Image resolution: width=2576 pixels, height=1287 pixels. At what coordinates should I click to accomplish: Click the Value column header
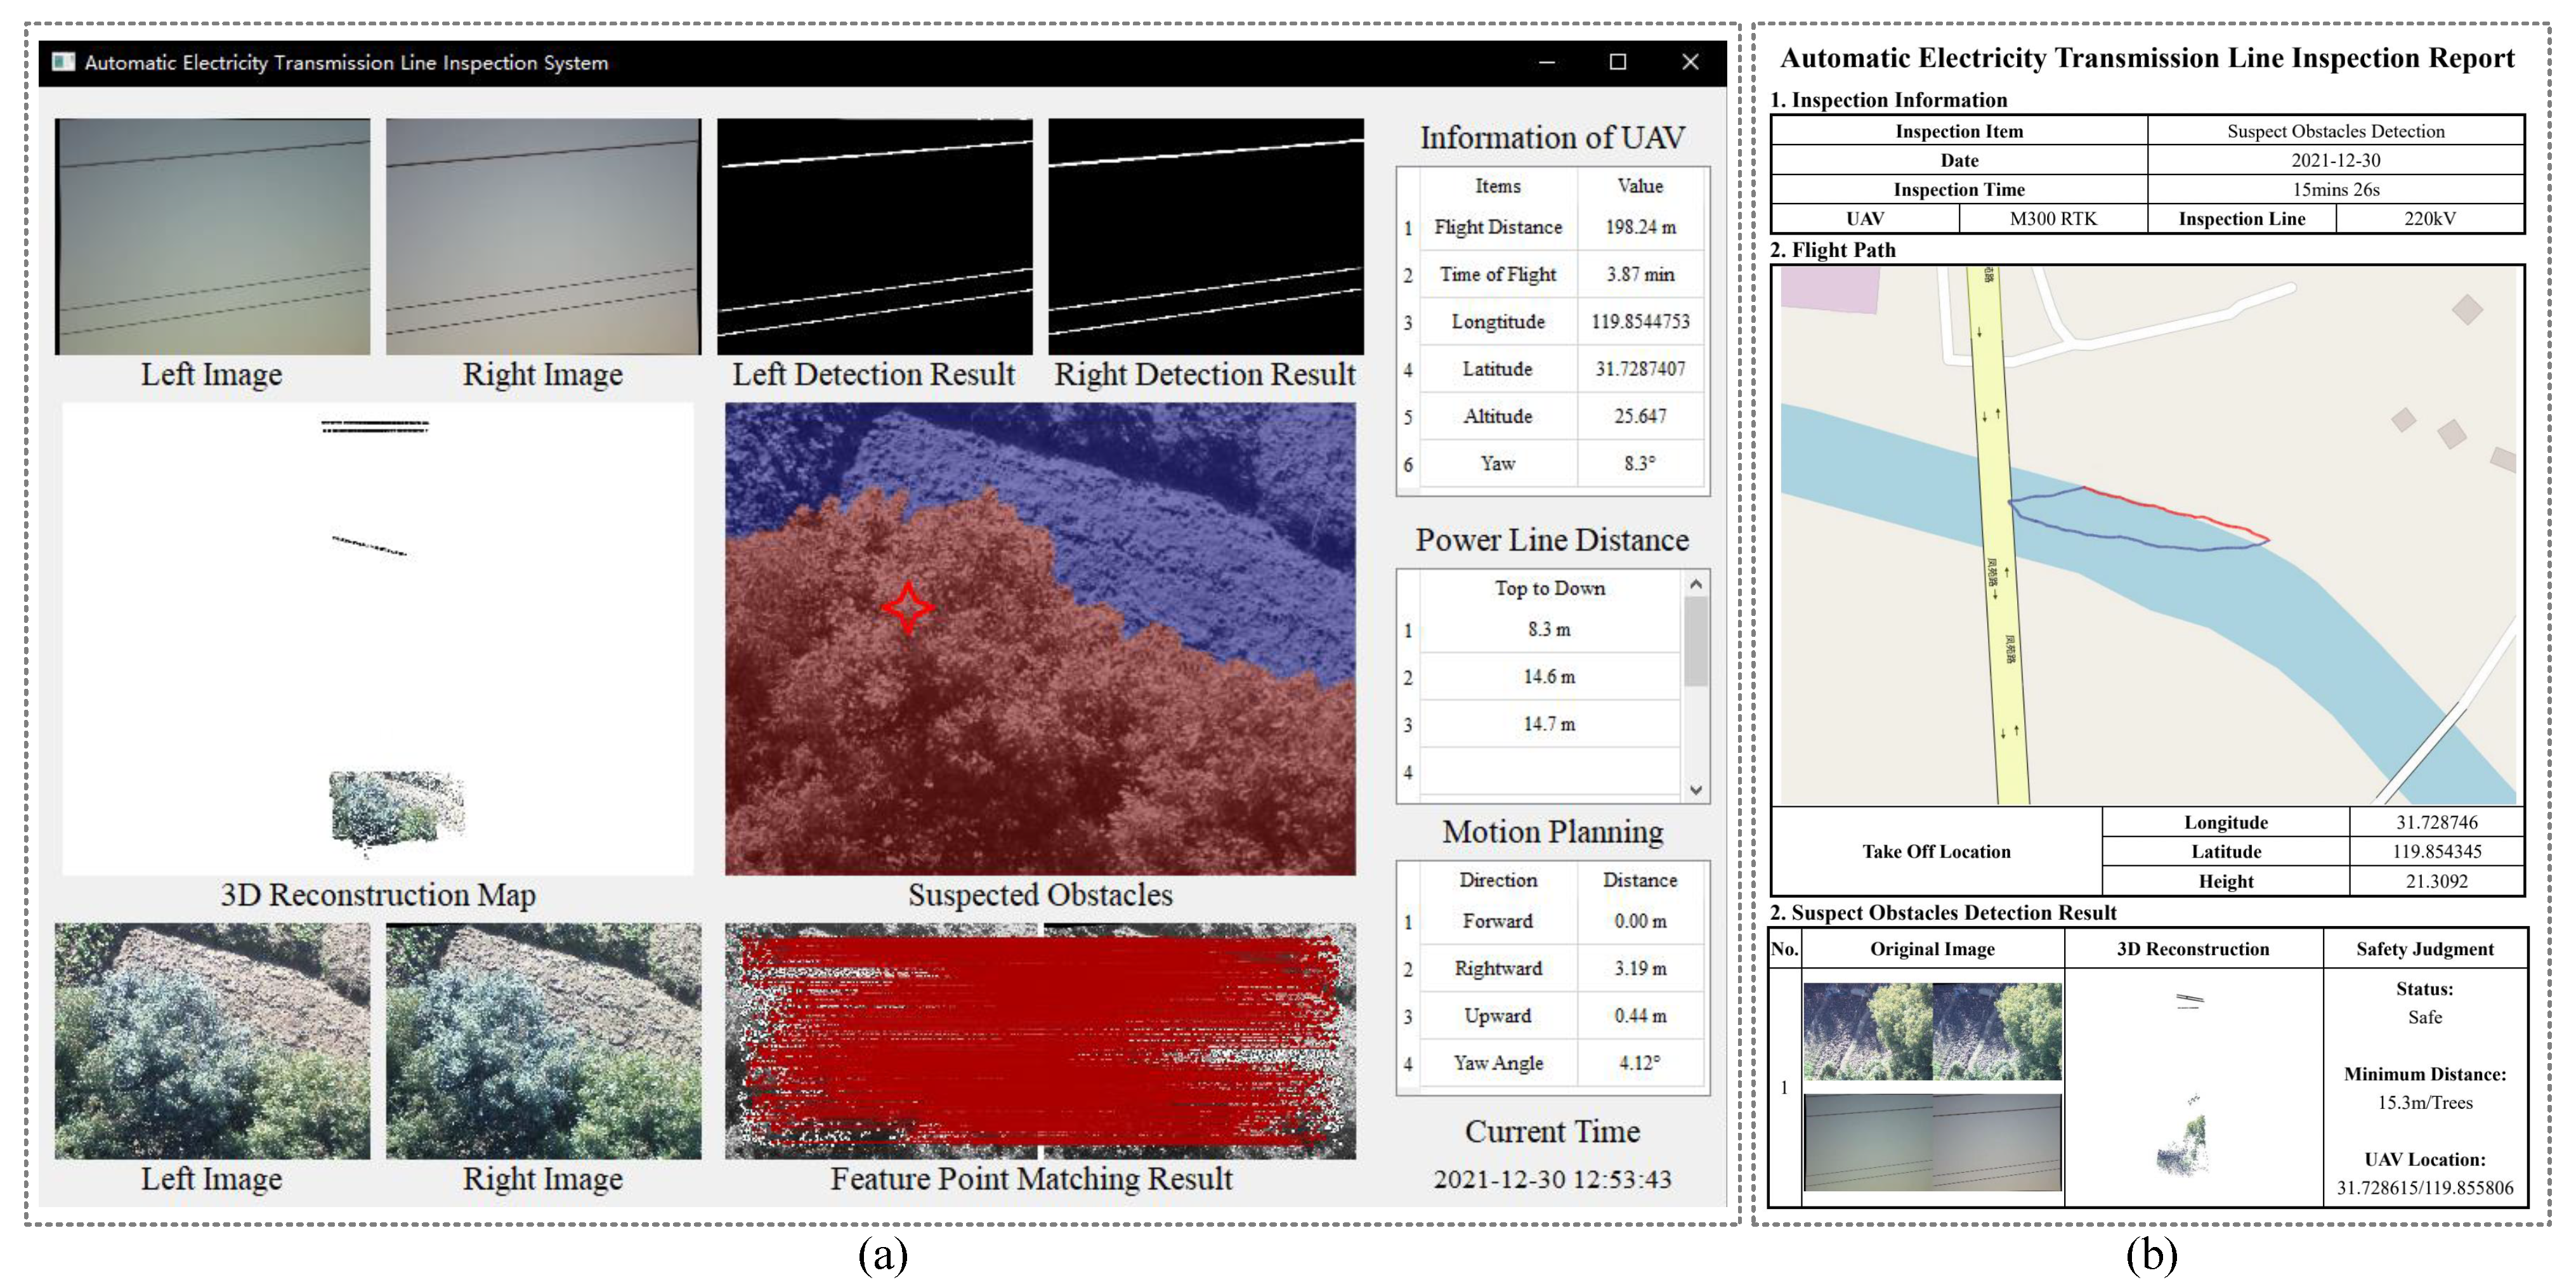[1640, 186]
